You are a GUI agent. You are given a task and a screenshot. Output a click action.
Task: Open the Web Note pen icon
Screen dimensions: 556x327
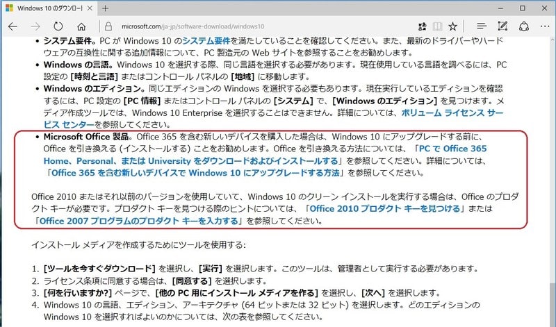coord(502,26)
